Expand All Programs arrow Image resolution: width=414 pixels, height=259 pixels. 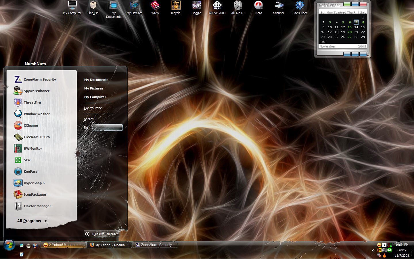[x=46, y=221]
